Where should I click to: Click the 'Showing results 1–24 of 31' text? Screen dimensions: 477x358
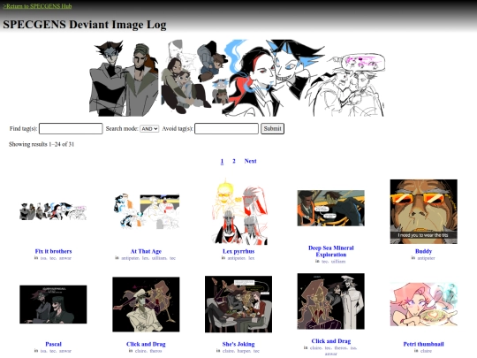42,144
